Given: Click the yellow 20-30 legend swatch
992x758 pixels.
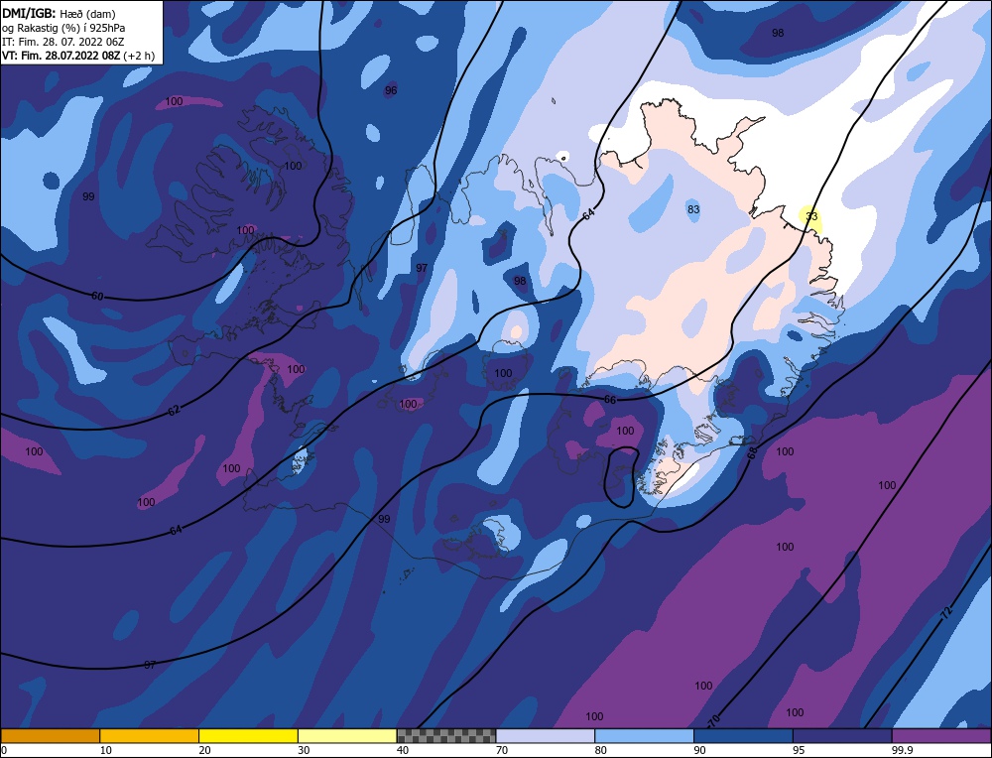Looking at the screenshot, I should (248, 735).
